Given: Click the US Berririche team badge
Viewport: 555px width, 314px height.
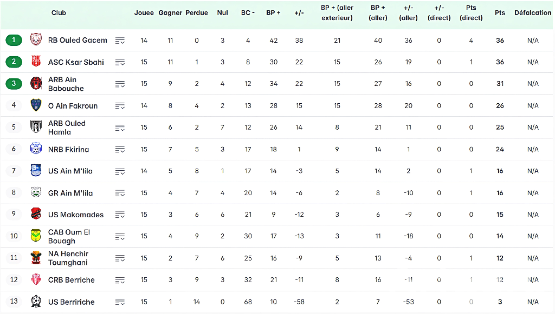Looking at the screenshot, I should pyautogui.click(x=36, y=302).
